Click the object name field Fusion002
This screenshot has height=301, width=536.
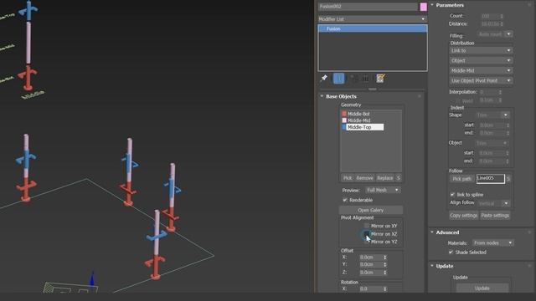tap(368, 7)
